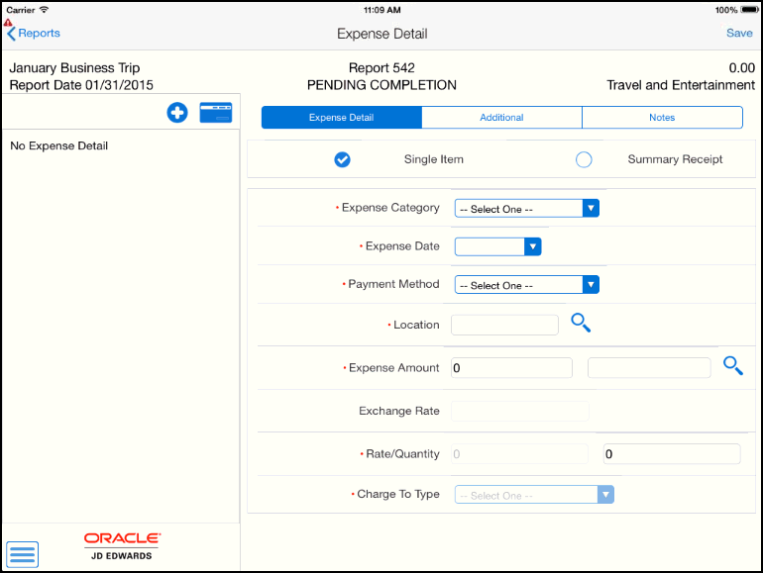This screenshot has height=573, width=763.
Task: Tap the add expense plus icon
Action: [x=177, y=112]
